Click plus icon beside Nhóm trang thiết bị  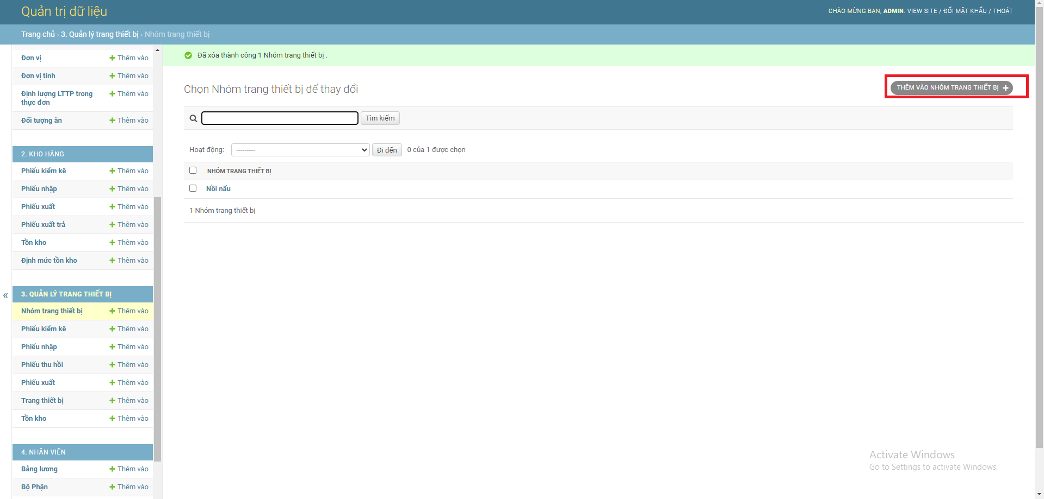(x=112, y=311)
